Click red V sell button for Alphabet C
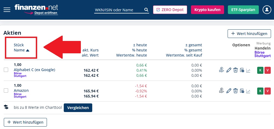Image resolution: width=274 pixels, height=129 pixels. coord(267,70)
